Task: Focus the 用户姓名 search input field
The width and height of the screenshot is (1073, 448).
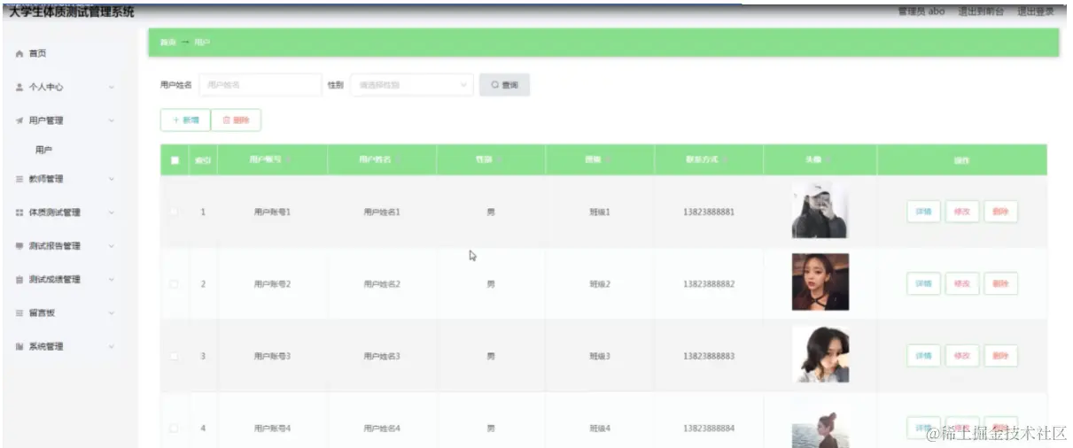Action: [x=260, y=85]
